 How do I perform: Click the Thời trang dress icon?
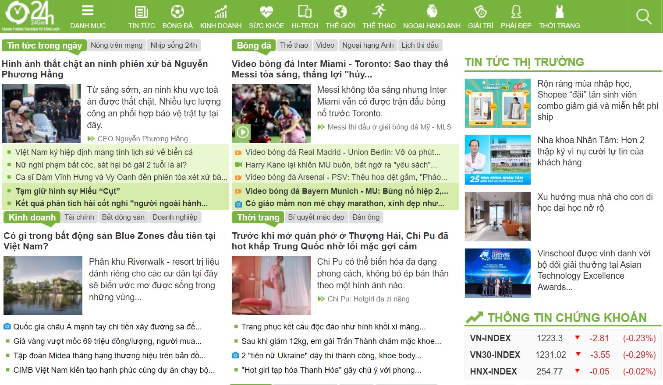tap(560, 11)
